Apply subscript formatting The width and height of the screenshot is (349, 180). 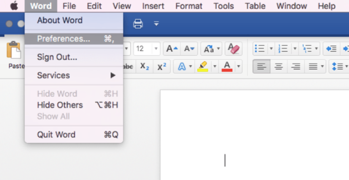144,66
